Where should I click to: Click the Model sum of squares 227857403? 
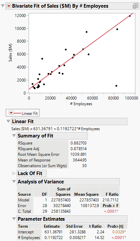pyautogui.click(x=61, y=200)
